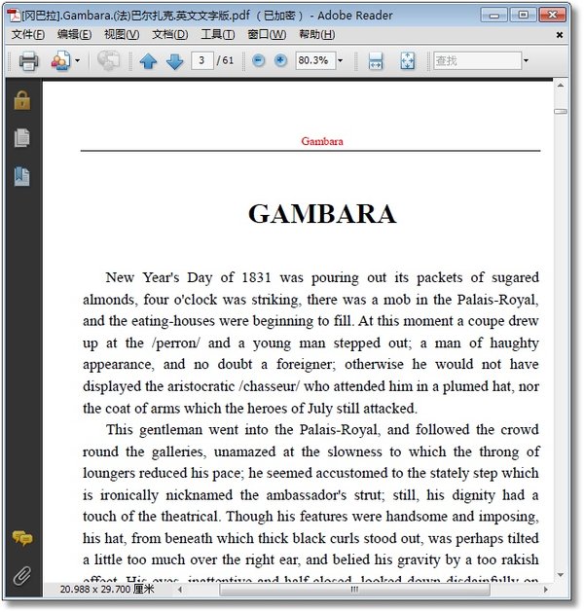Close the document with the menu-bar X
584x613 pixels.
pyautogui.click(x=560, y=35)
